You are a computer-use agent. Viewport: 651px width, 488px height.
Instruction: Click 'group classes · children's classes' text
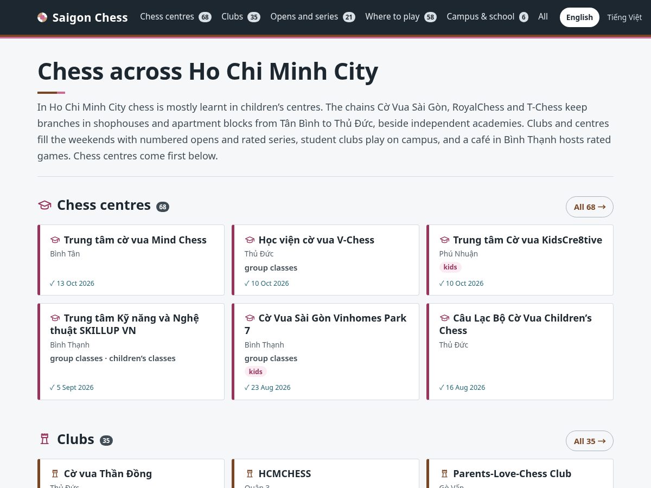point(113,358)
